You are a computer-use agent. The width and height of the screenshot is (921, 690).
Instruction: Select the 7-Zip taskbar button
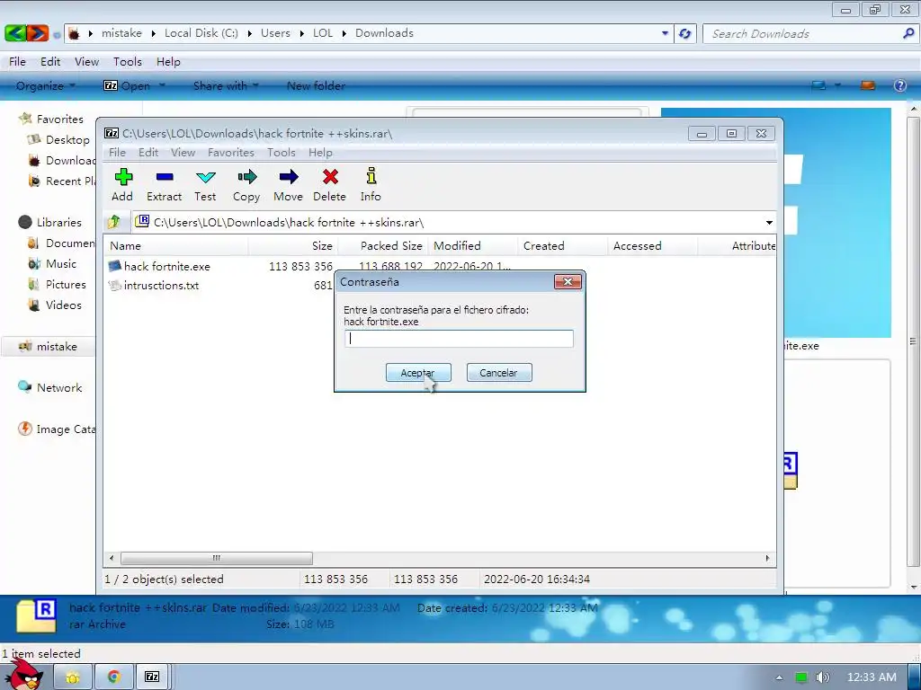[x=152, y=677]
